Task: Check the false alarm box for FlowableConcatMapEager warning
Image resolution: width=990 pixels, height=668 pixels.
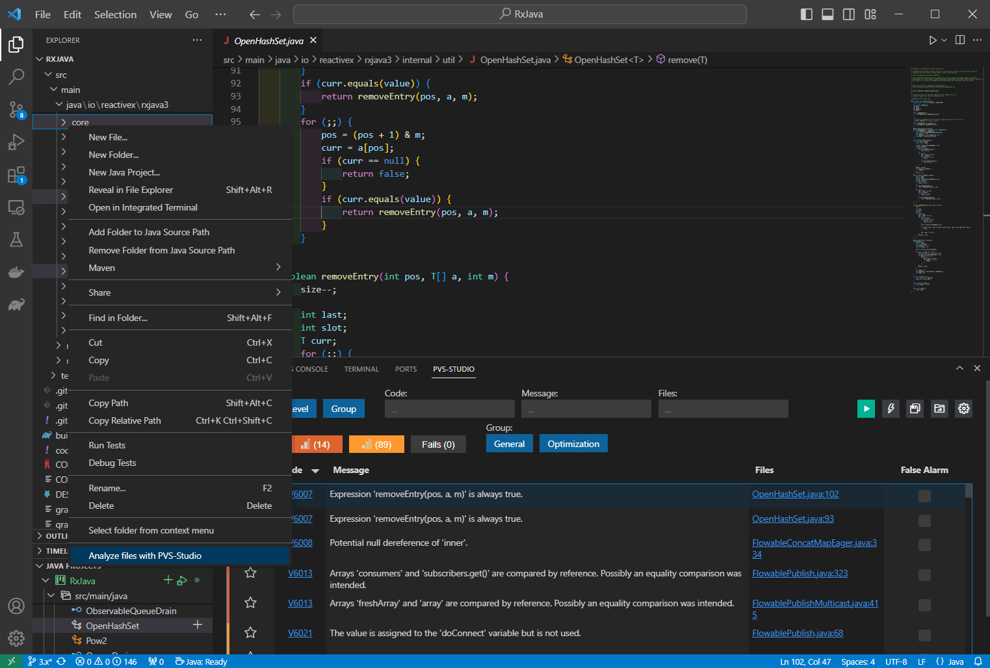Action: pos(924,545)
